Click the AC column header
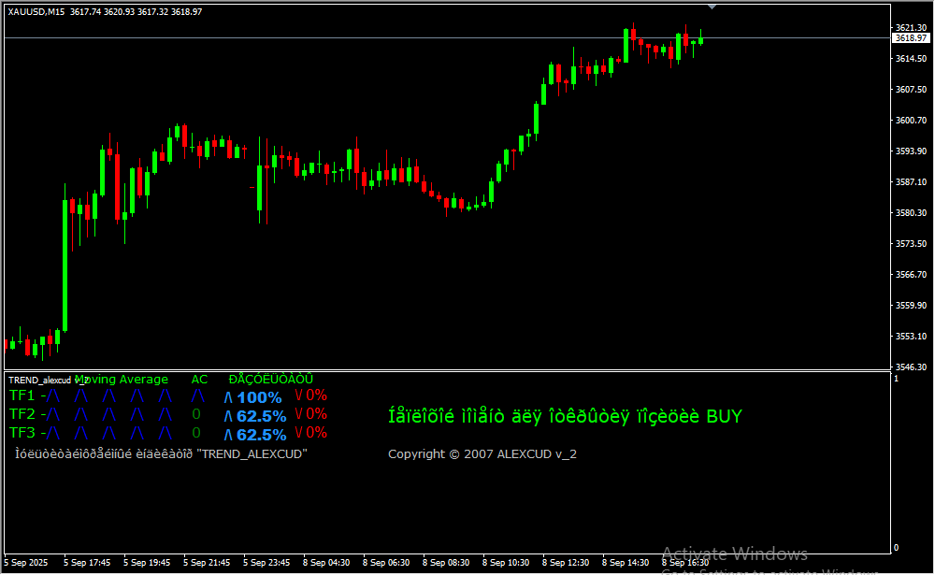 [199, 380]
